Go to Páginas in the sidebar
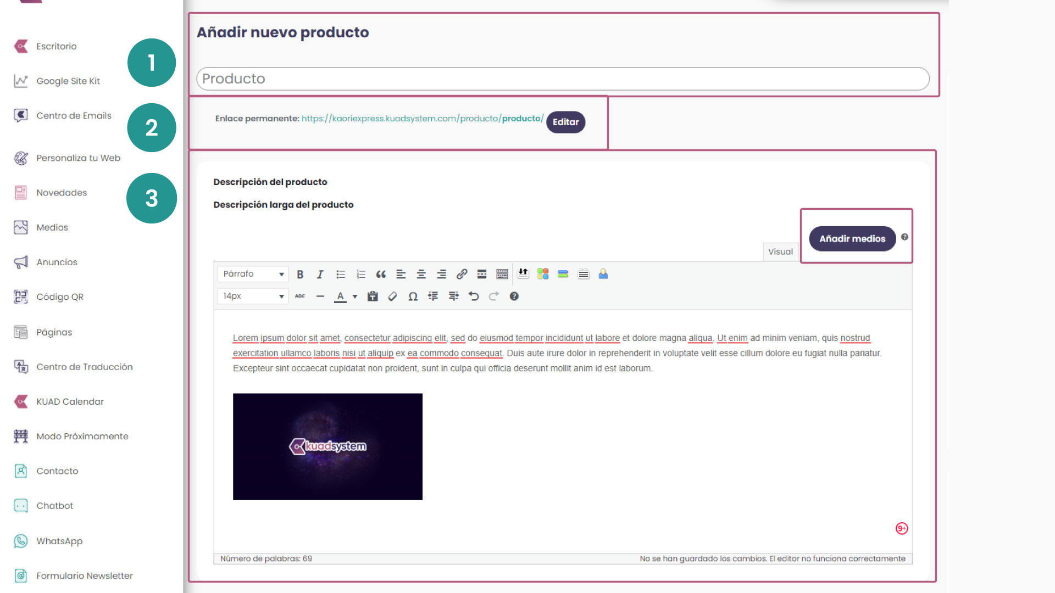Screen dimensions: 1055x593 point(54,332)
